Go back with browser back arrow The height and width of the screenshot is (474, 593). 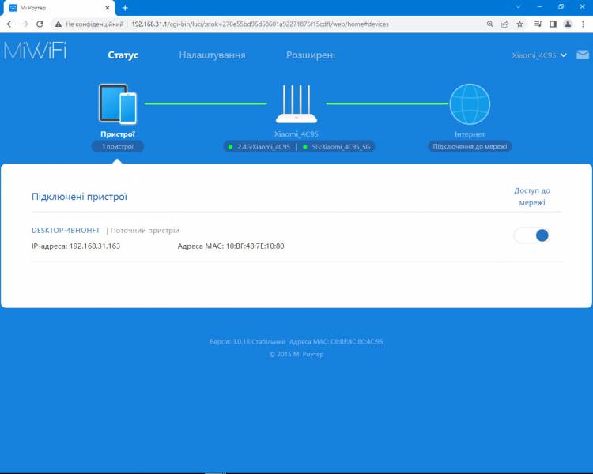10,24
